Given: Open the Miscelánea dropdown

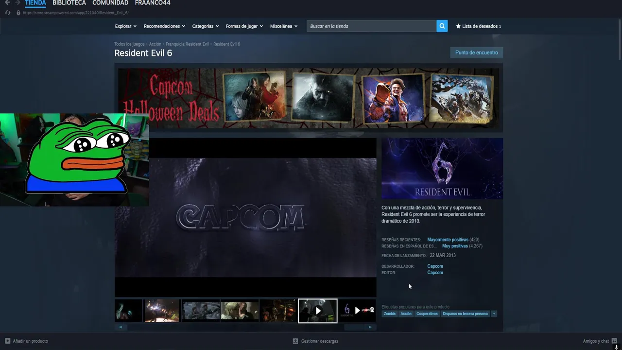Looking at the screenshot, I should pos(284,26).
